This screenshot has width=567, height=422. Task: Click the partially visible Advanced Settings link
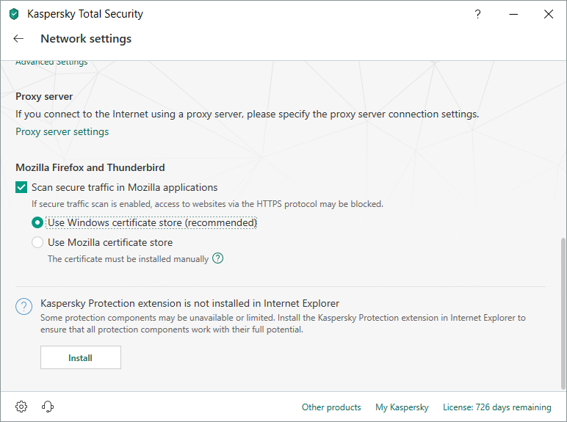(51, 63)
